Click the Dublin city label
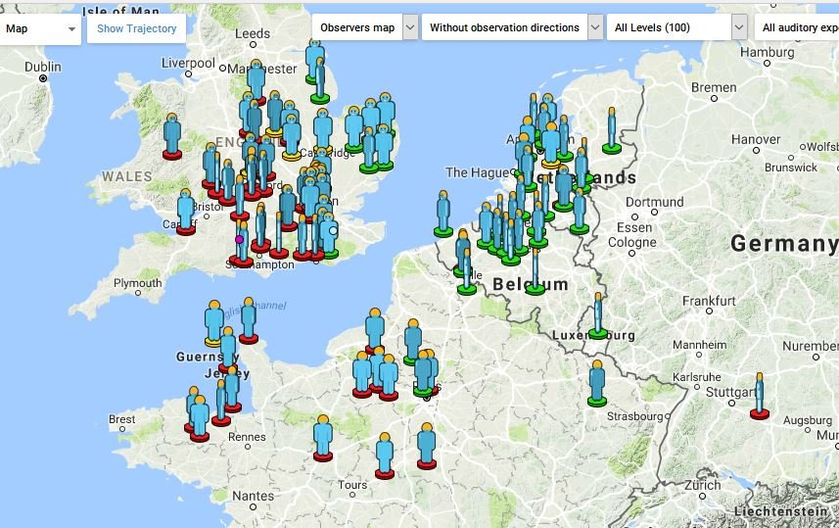839x528 pixels. (43, 67)
